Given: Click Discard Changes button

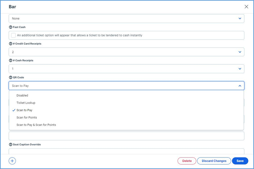Looking at the screenshot, I should point(214,161).
